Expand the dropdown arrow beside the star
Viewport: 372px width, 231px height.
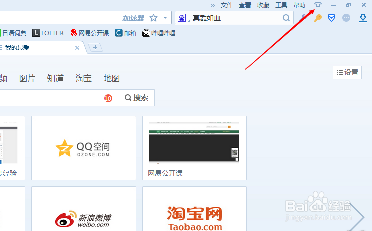165,18
